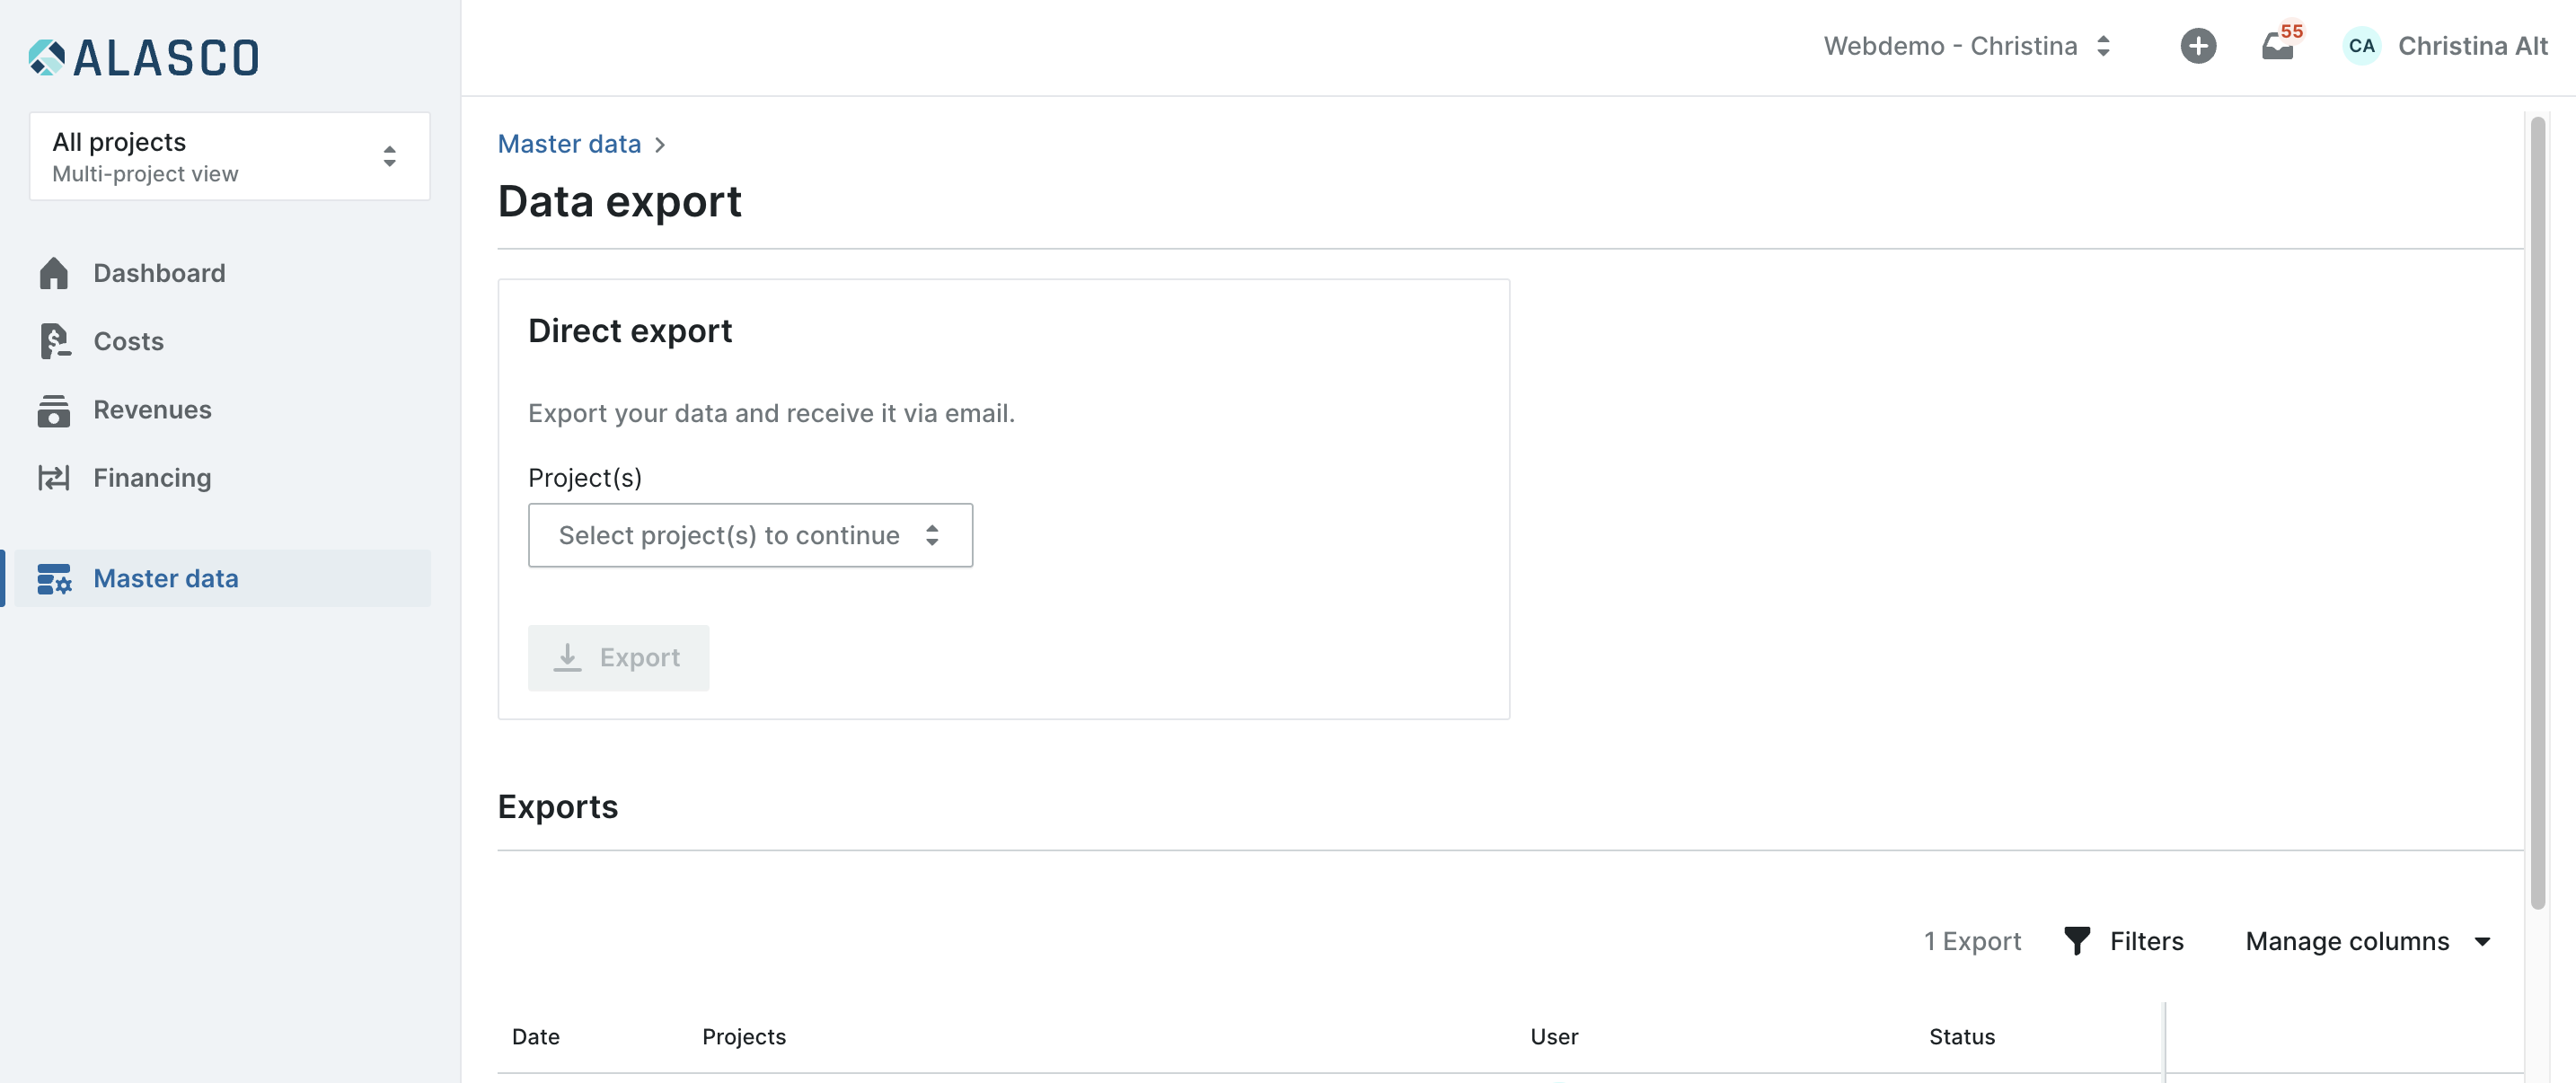This screenshot has width=2576, height=1083.
Task: Click the Financing icon in sidebar
Action: [54, 478]
